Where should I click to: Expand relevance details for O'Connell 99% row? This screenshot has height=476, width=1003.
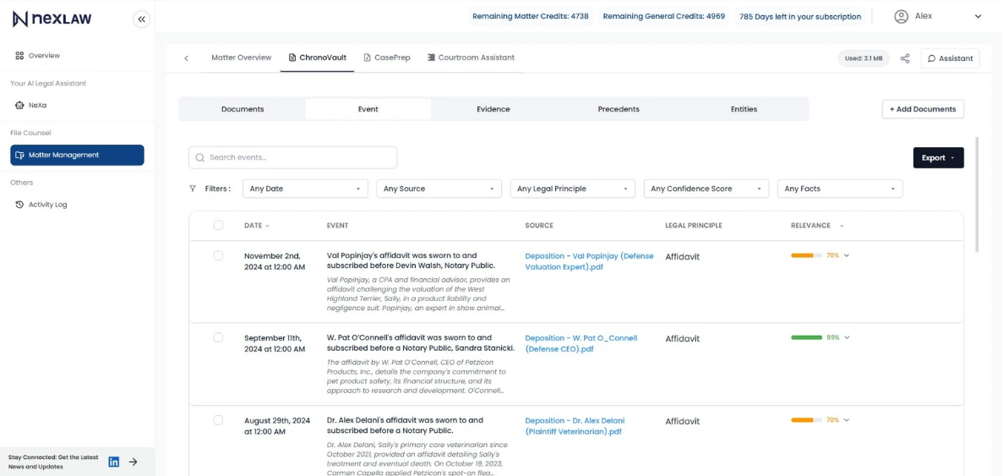[847, 337]
